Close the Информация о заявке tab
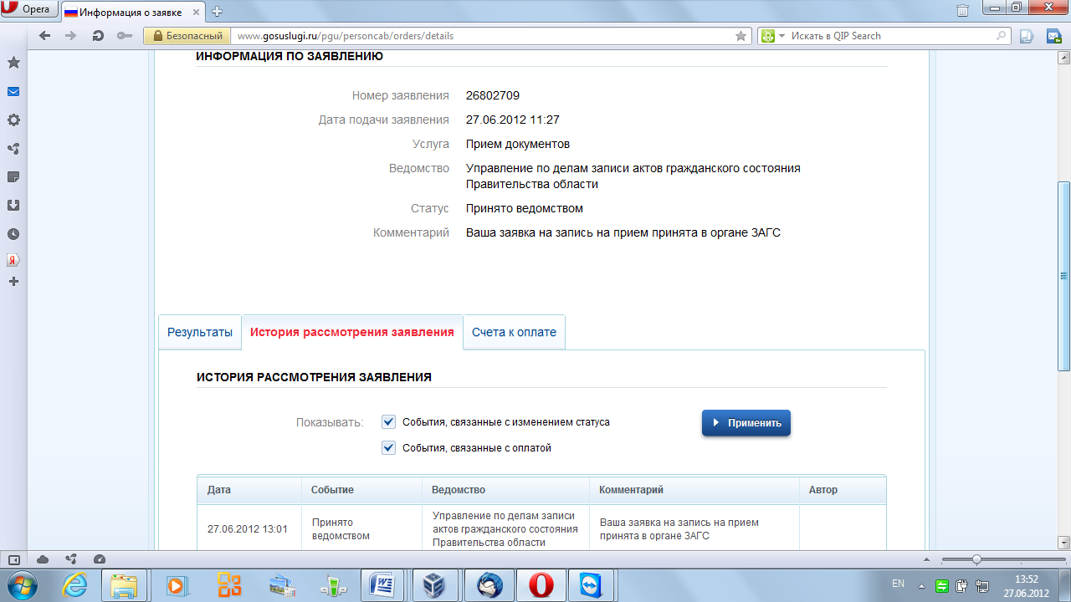Image resolution: width=1071 pixels, height=602 pixels. coord(197,12)
